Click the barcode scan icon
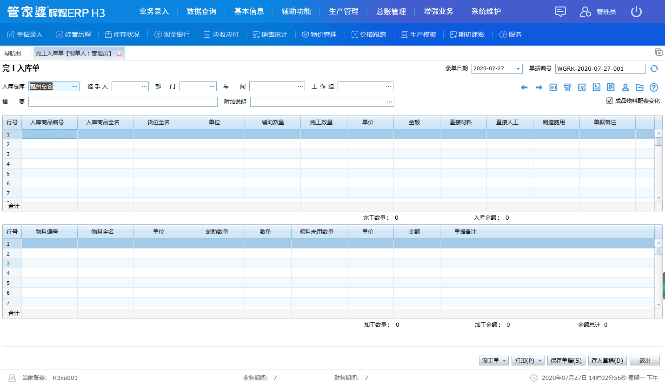Viewport: 665px width, 385px height. point(553,88)
